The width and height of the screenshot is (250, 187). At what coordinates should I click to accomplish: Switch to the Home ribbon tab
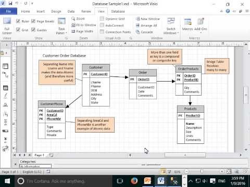click(x=26, y=11)
